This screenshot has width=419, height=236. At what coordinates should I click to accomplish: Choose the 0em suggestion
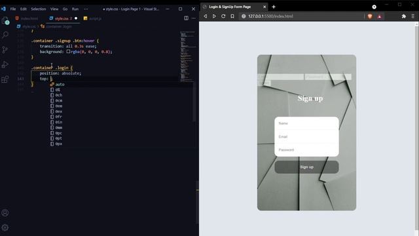point(59,106)
